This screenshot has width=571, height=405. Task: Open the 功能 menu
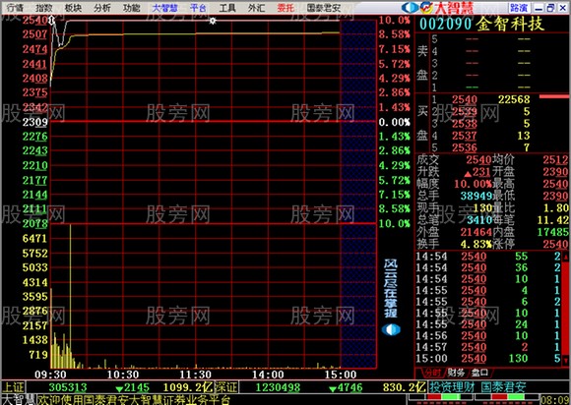click(132, 8)
